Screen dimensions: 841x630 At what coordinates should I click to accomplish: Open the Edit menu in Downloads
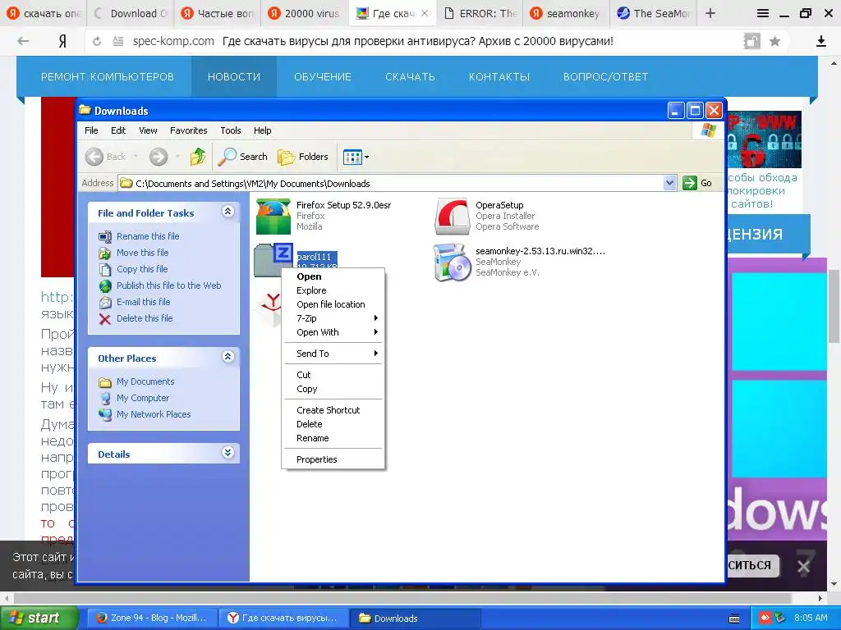point(118,130)
